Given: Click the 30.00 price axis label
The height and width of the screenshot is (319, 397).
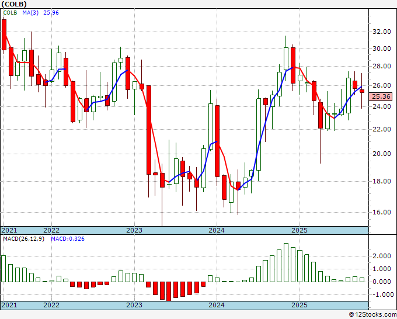Looking at the screenshot, I should point(382,48).
